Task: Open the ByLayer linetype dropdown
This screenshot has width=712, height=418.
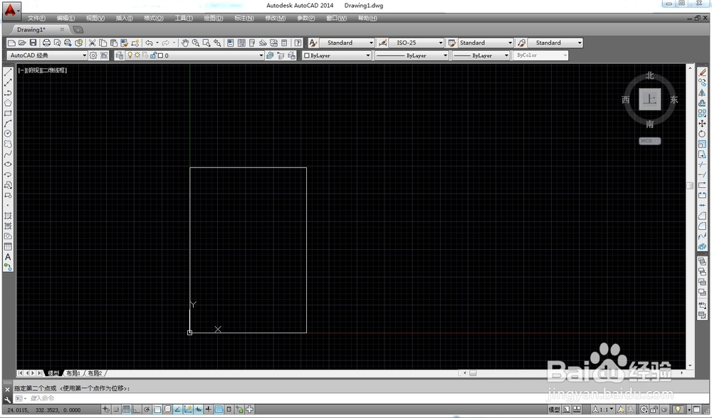Action: coord(412,56)
